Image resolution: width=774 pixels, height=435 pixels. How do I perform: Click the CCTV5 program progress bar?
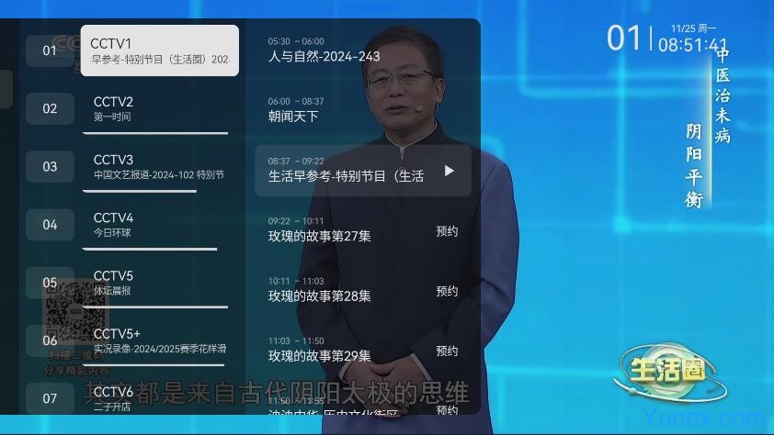[x=155, y=307]
